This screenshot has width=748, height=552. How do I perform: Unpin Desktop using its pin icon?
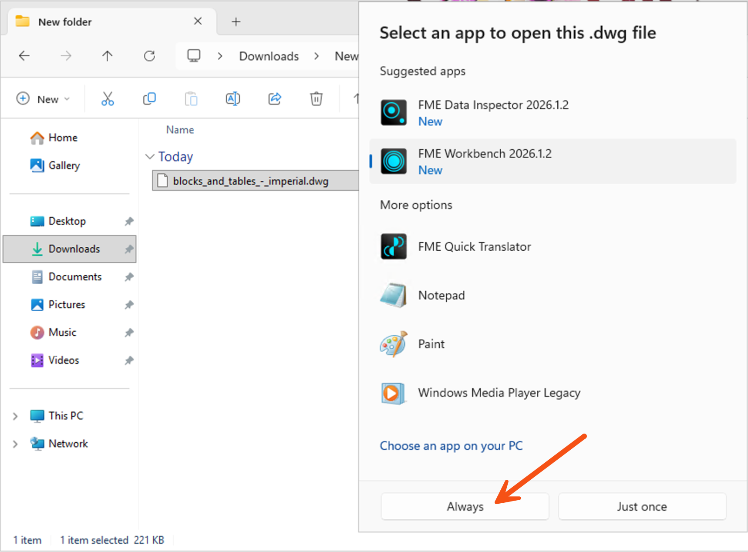click(x=129, y=221)
